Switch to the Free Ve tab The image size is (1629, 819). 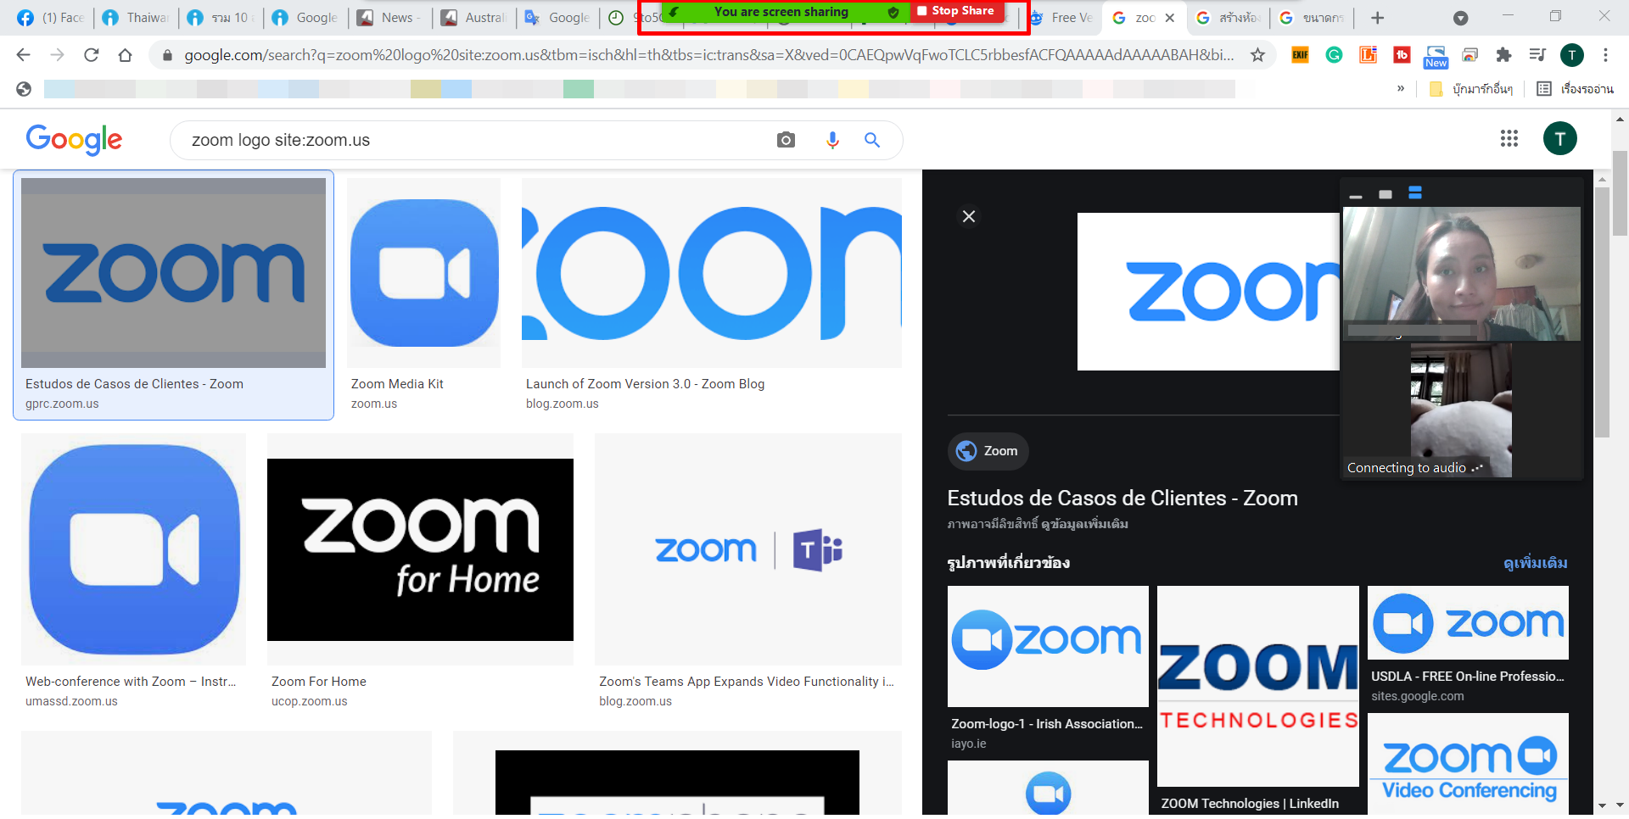[x=1061, y=18]
